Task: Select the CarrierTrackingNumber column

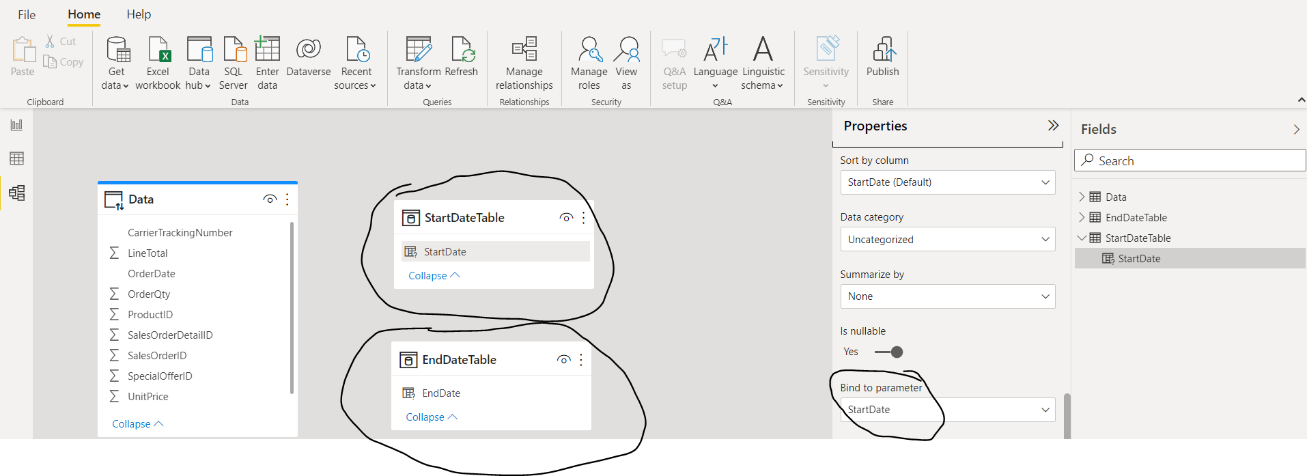Action: point(180,233)
